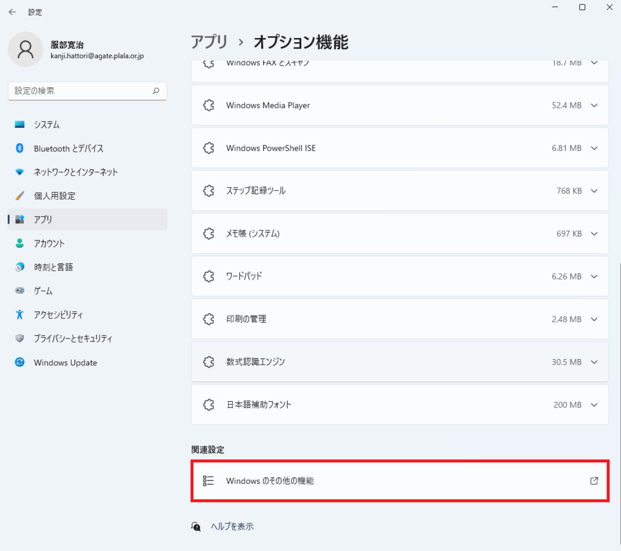Open ネットワークとインターネット category
The width and height of the screenshot is (621, 551).
(87, 172)
